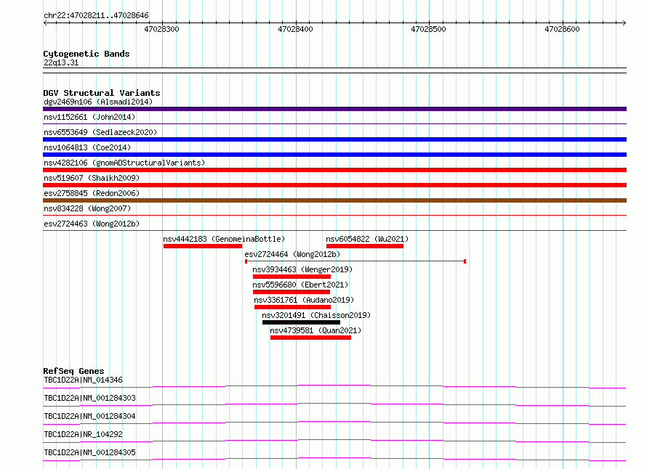Image resolution: width=647 pixels, height=469 pixels.
Task: Click the RefSeq Genes track title
Action: click(x=73, y=371)
